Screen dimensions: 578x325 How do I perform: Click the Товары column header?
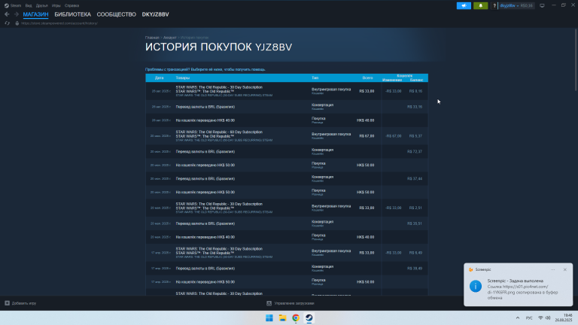click(x=182, y=78)
